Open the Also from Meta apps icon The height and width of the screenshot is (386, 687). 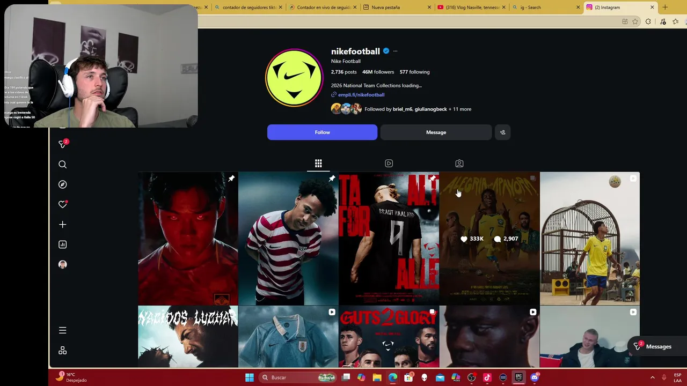(62, 351)
